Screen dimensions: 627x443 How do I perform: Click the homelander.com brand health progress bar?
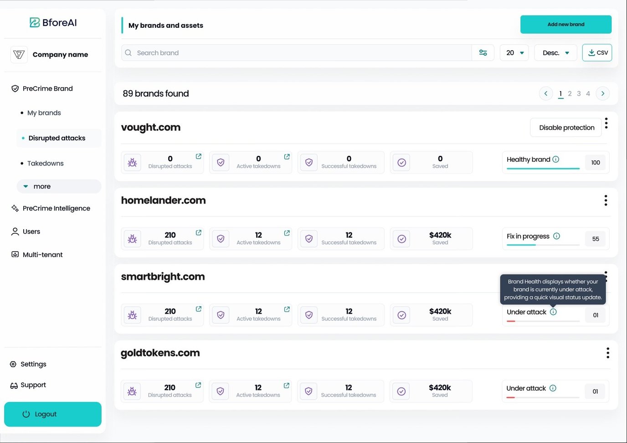point(543,245)
